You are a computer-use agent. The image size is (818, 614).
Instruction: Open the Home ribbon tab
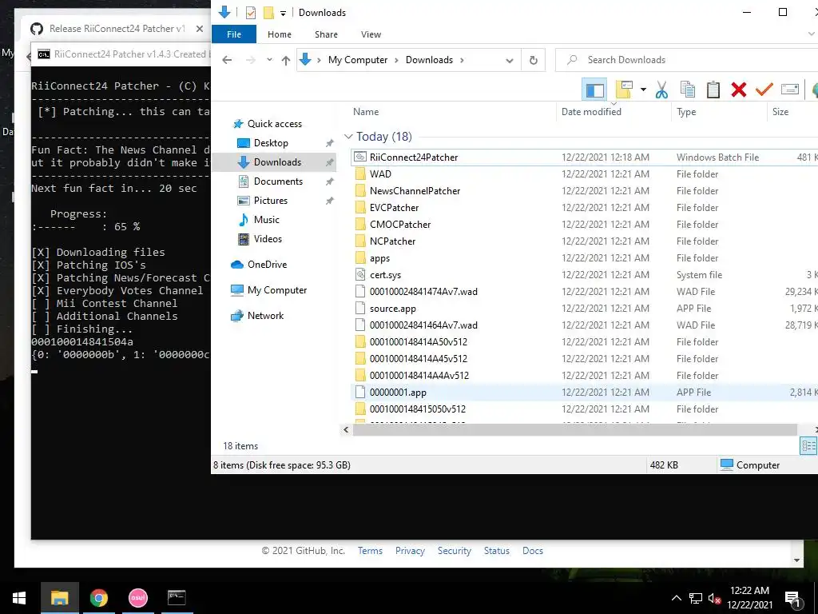pyautogui.click(x=280, y=34)
